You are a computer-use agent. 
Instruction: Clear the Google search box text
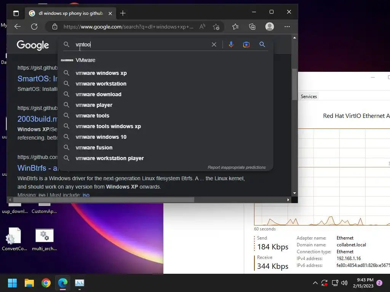pyautogui.click(x=214, y=44)
